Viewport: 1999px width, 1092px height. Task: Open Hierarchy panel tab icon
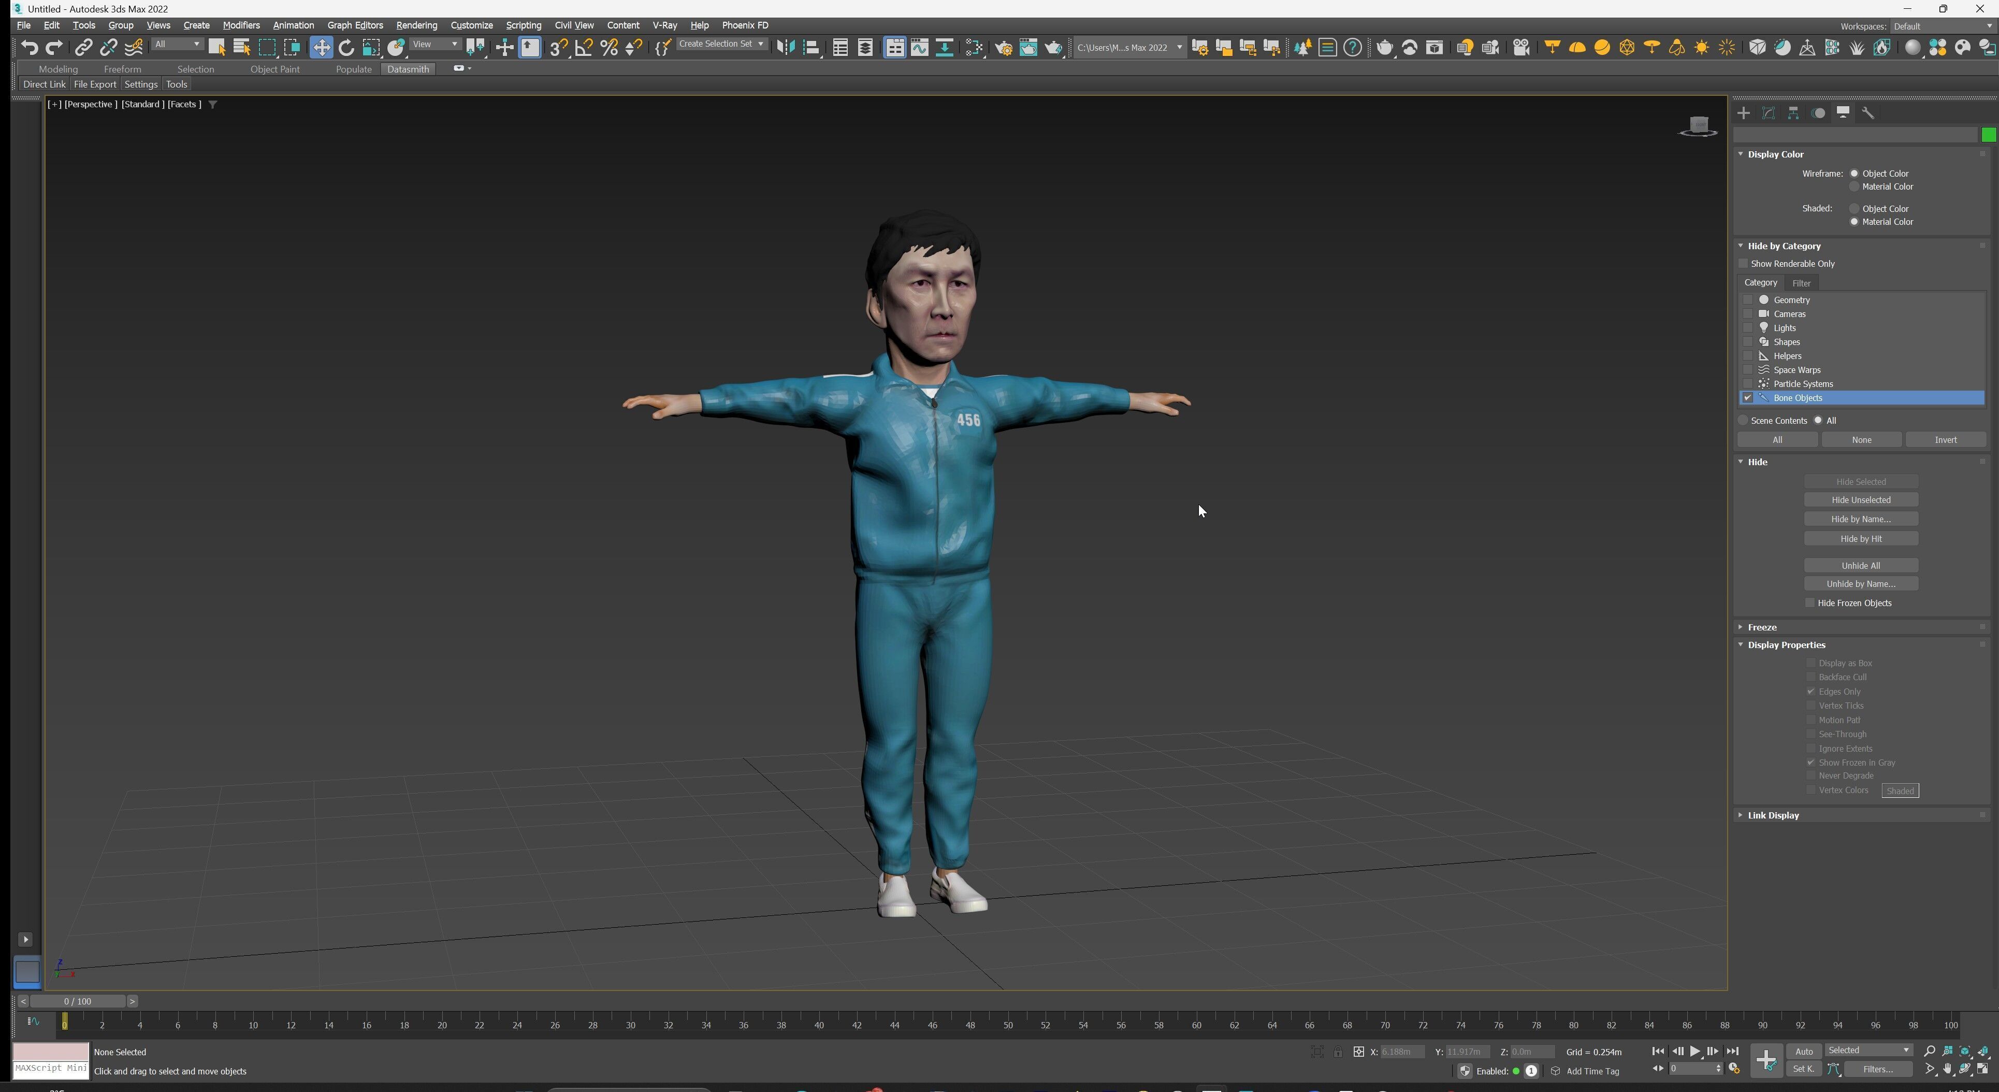click(1793, 113)
